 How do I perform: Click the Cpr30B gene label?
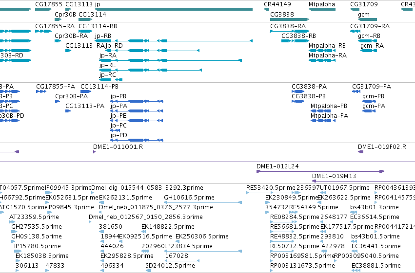65,14
